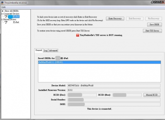Click 'TinyUmbrella's TSS server is NOT running' text

point(101,35)
